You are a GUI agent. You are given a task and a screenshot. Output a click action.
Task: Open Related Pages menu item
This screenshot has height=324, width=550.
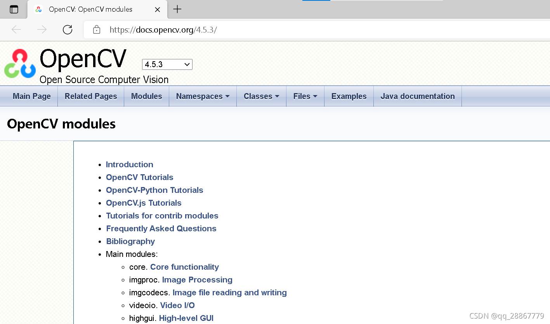pyautogui.click(x=91, y=96)
